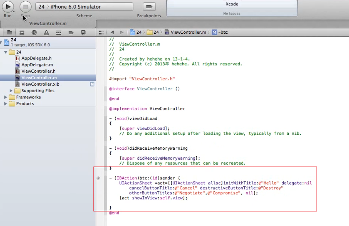Click the Copyright (c) 2013 comment line
This screenshot has width=349, height=226.
click(x=175, y=64)
